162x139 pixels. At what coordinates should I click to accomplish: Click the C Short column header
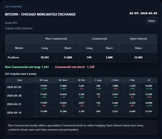click(115, 80)
